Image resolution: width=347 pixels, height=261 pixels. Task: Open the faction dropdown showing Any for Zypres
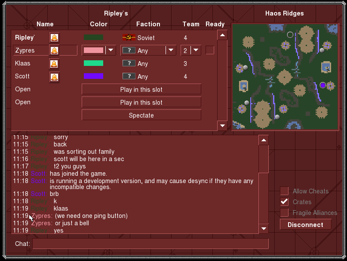(x=148, y=50)
